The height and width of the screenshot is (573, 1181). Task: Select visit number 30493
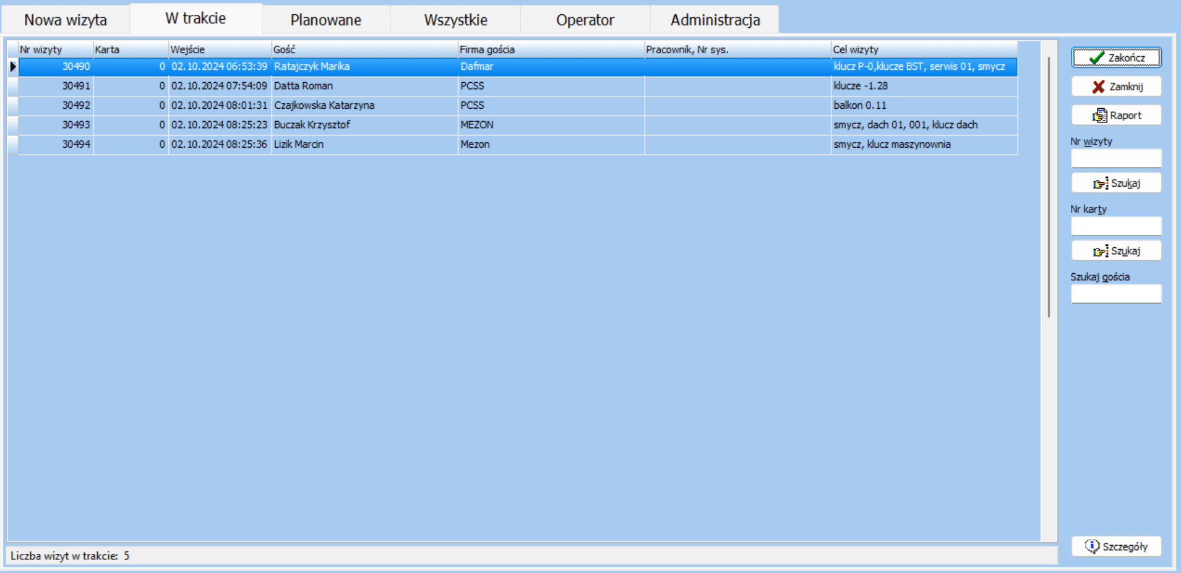(76, 125)
